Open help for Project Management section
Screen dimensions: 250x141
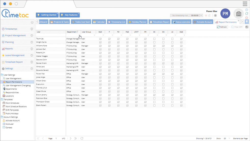[32, 36]
